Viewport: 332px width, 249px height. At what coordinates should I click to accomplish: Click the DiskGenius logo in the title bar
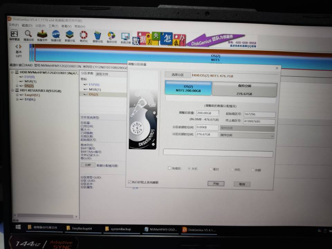click(x=9, y=19)
